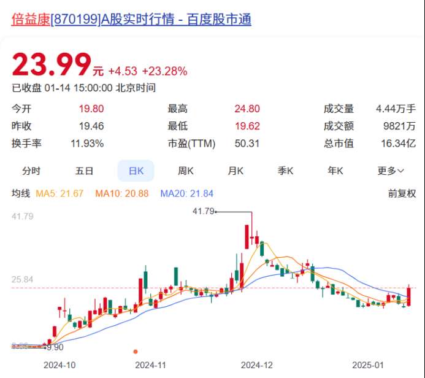Click the 25.84 y-axis price label
425x378 pixels.
[22, 279]
